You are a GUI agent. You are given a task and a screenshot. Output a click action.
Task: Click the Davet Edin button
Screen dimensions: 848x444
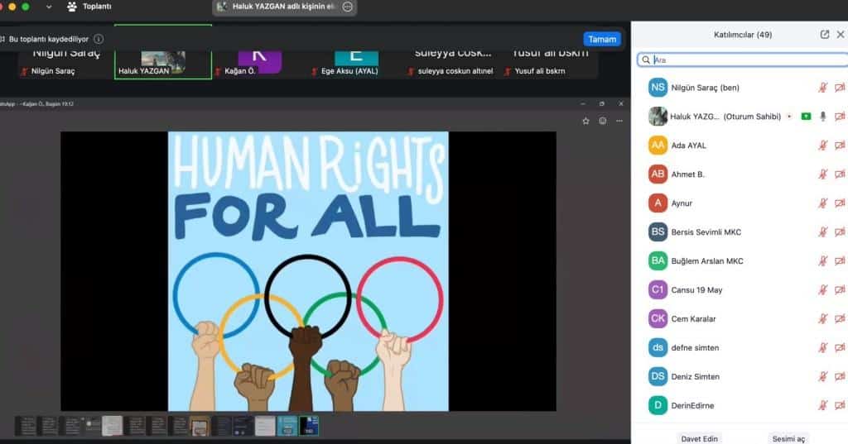pos(698,438)
